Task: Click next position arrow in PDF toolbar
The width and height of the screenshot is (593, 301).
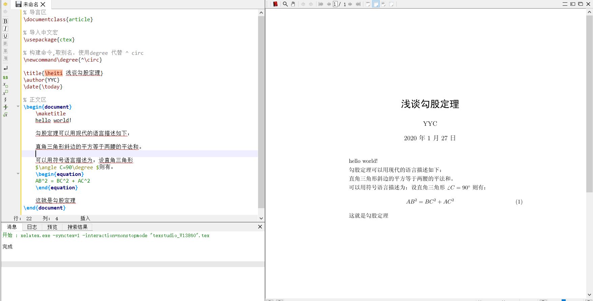Action: 311,4
